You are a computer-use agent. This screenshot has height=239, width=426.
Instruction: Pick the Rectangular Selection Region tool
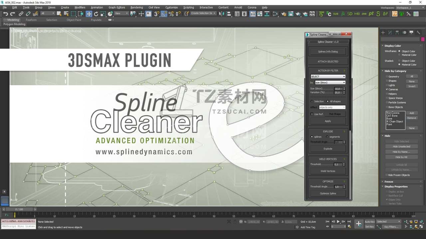click(x=73, y=14)
